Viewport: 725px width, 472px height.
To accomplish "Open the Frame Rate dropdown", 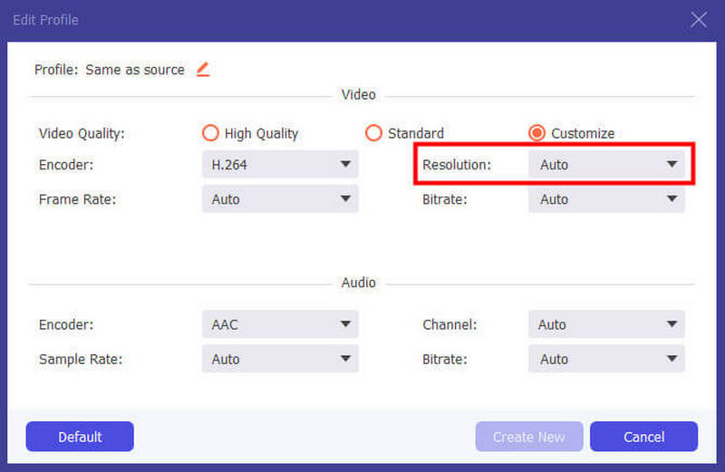I will pyautogui.click(x=280, y=199).
